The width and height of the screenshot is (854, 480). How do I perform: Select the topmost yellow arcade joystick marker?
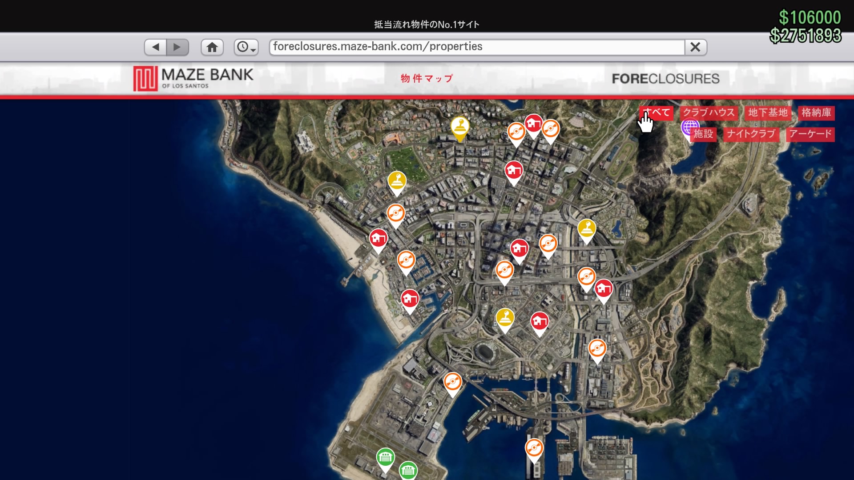459,126
